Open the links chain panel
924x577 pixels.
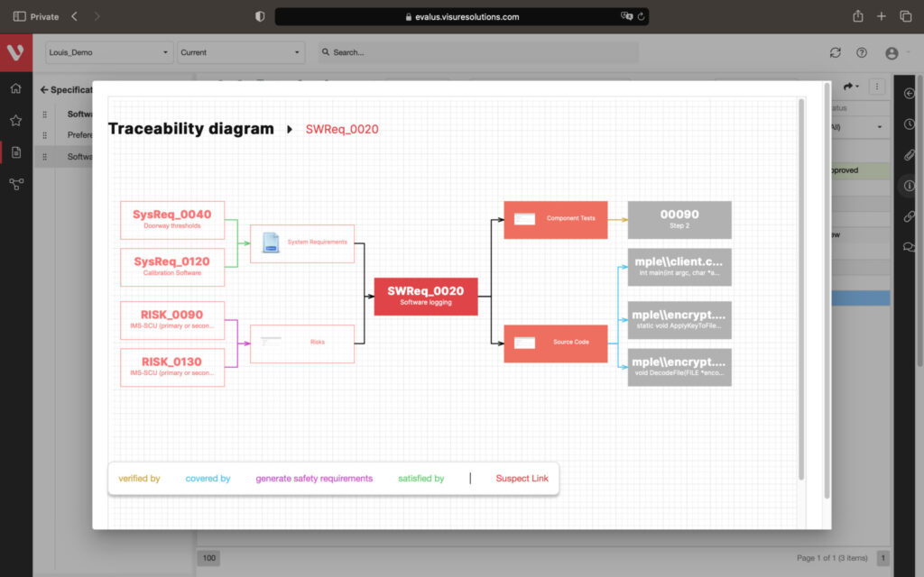(909, 216)
